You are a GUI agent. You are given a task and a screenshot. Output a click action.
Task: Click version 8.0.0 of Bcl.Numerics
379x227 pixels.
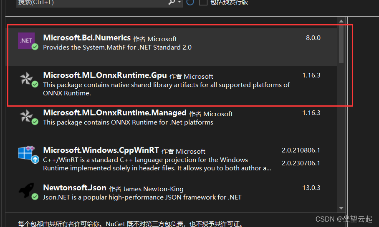(313, 38)
